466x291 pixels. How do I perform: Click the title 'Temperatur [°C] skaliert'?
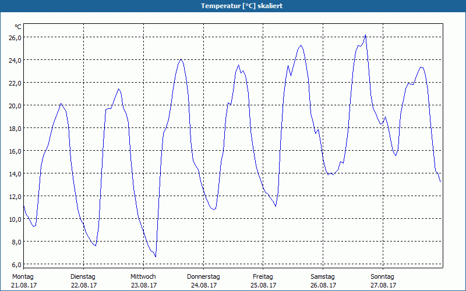point(242,6)
